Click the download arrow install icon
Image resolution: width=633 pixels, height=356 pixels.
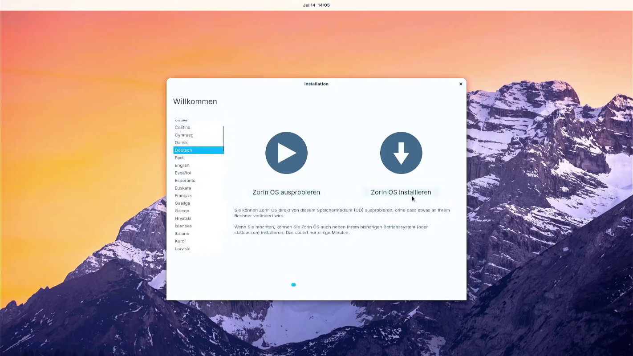coord(401,153)
